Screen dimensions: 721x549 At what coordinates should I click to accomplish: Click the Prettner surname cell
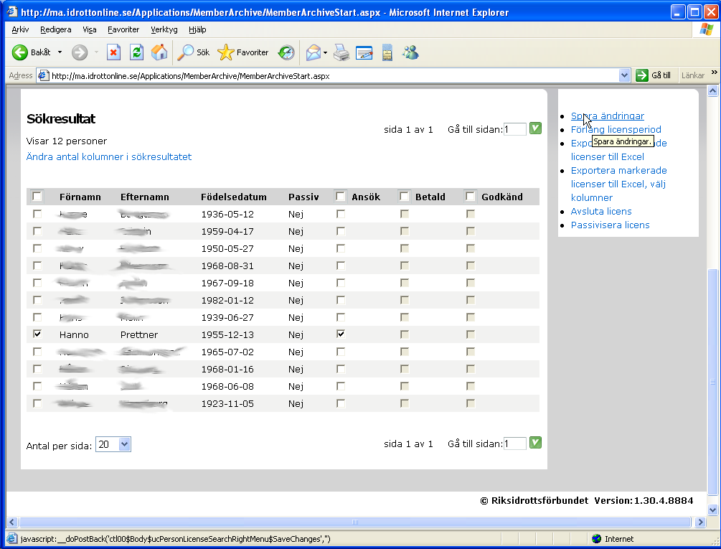pos(139,334)
